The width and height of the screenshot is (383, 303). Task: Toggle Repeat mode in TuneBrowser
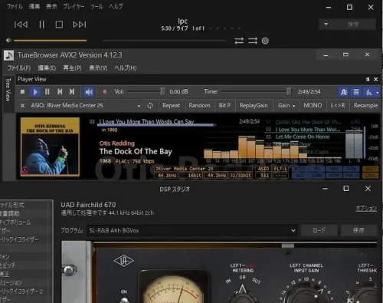point(171,105)
